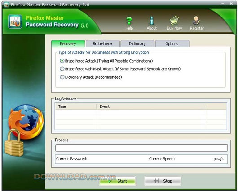
Task: Click the psw/s speed unit text
Action: [x=218, y=159]
